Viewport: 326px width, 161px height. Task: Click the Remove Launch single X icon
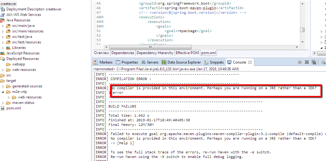[307, 62]
